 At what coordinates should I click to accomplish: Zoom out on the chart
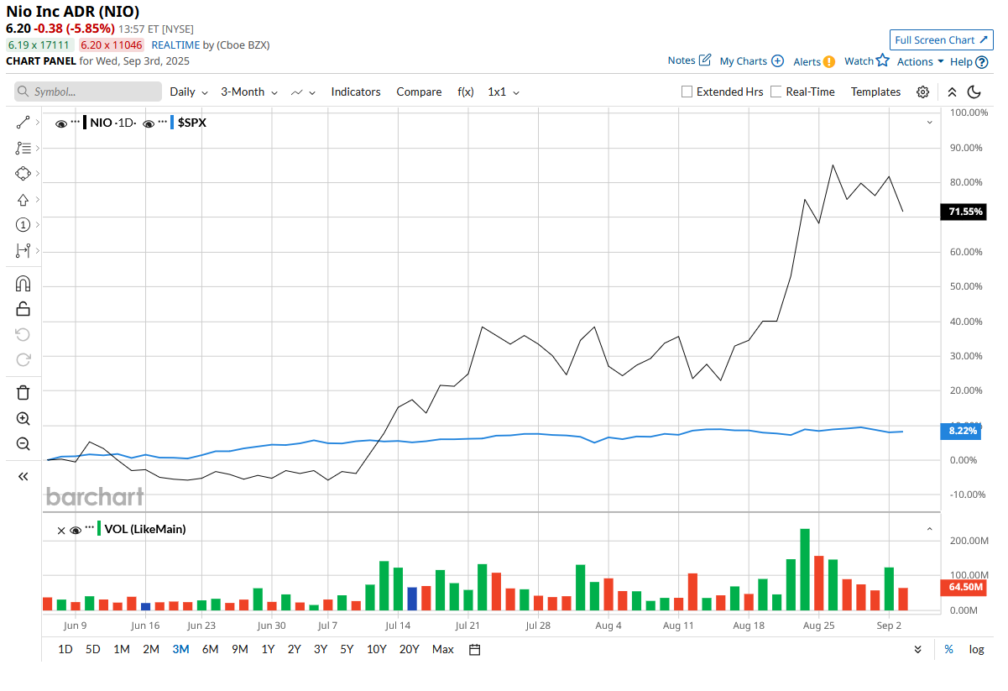point(23,444)
